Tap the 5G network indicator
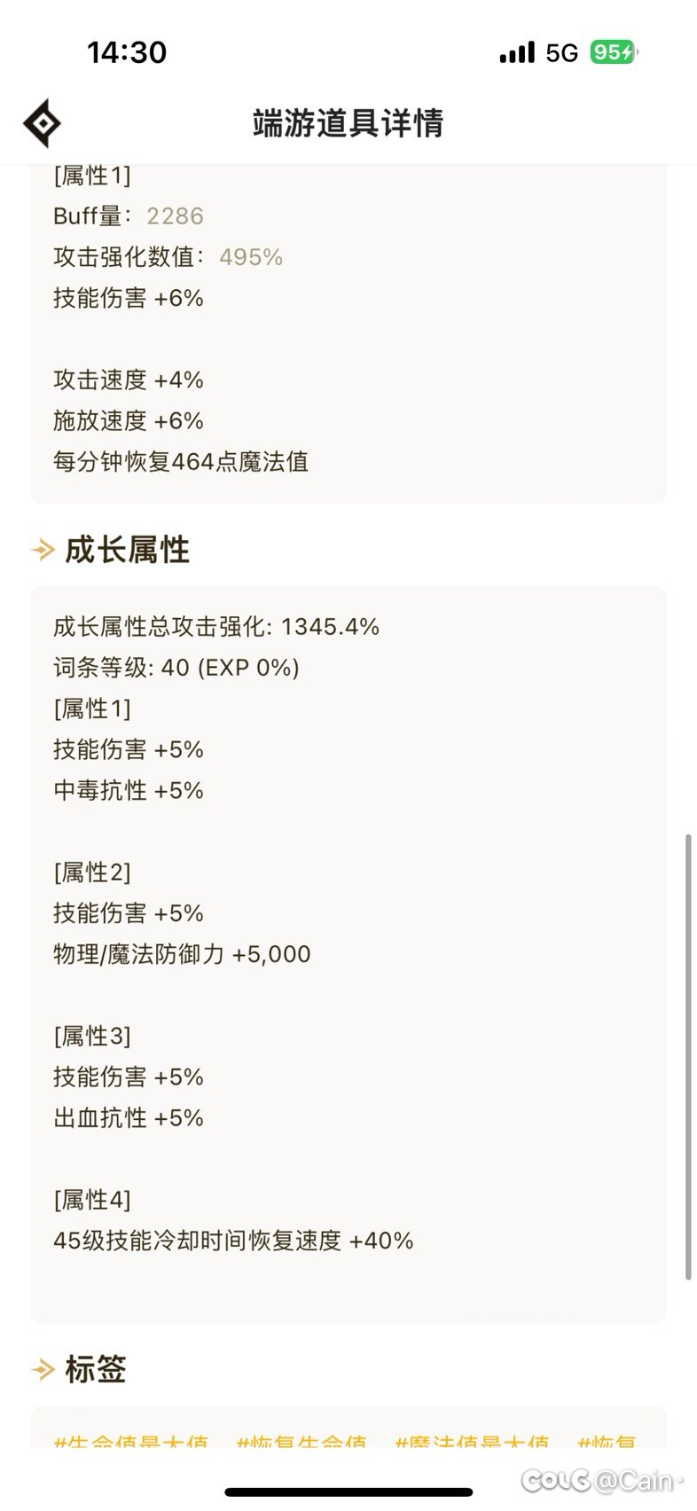 coord(561,53)
